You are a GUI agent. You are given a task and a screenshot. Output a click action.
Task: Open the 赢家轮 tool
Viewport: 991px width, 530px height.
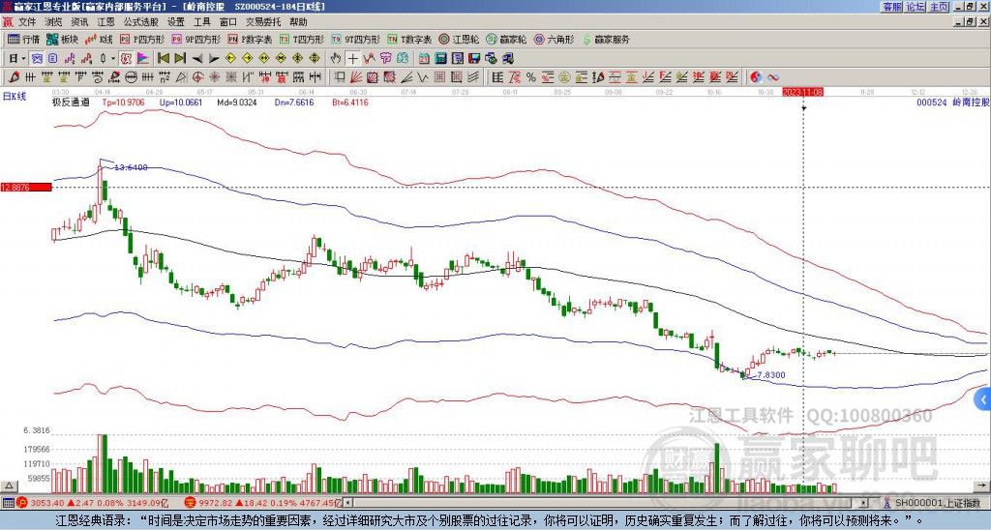[x=506, y=39]
